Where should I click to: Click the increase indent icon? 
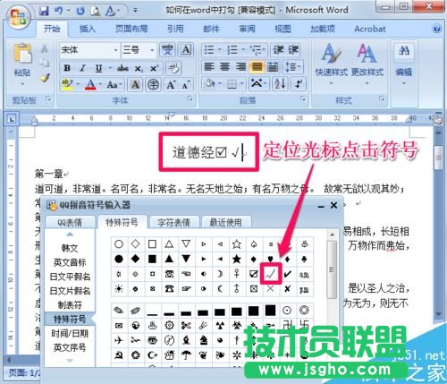click(x=293, y=50)
